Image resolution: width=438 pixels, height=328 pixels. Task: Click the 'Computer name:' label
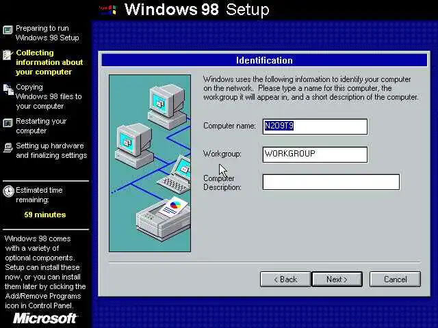point(229,126)
